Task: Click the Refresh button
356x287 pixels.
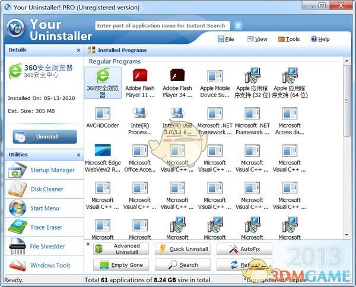Action: click(x=244, y=265)
